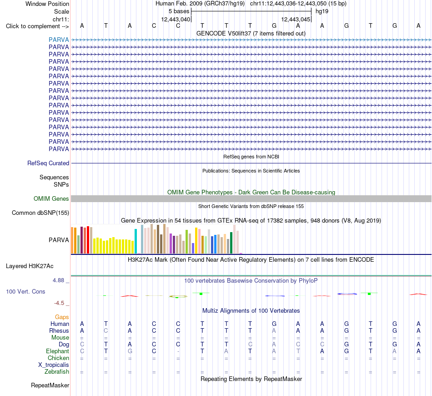Click the 'Elephant' alignment row label

pyautogui.click(x=57, y=351)
